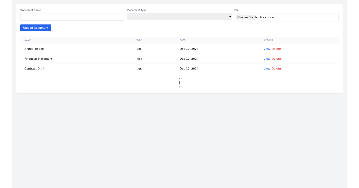Click the DATE column header
Viewport: 359px width, 188px height.
pyautogui.click(x=182, y=40)
